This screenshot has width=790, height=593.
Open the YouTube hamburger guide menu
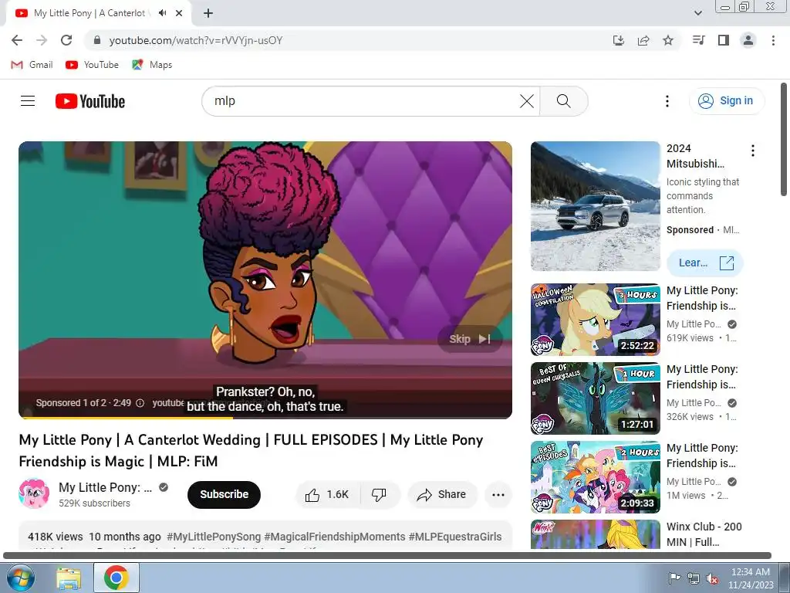point(28,101)
